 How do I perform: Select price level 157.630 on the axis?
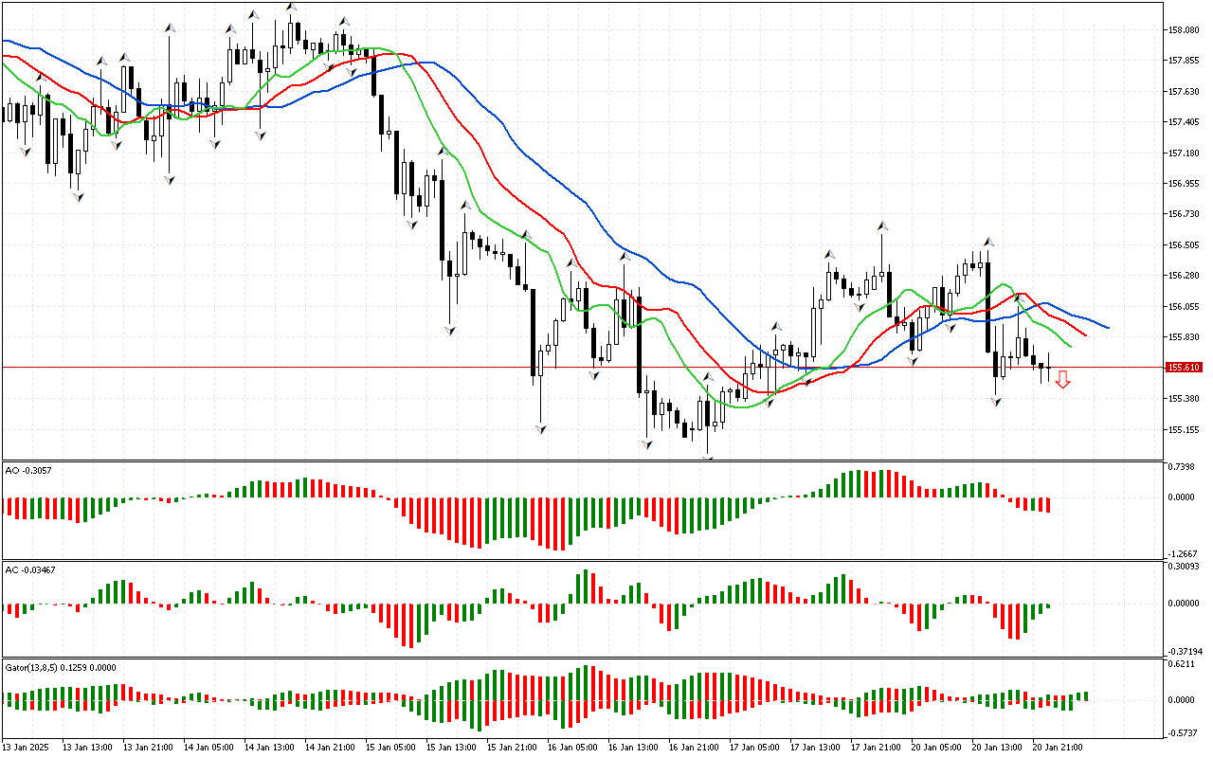click(x=1185, y=92)
